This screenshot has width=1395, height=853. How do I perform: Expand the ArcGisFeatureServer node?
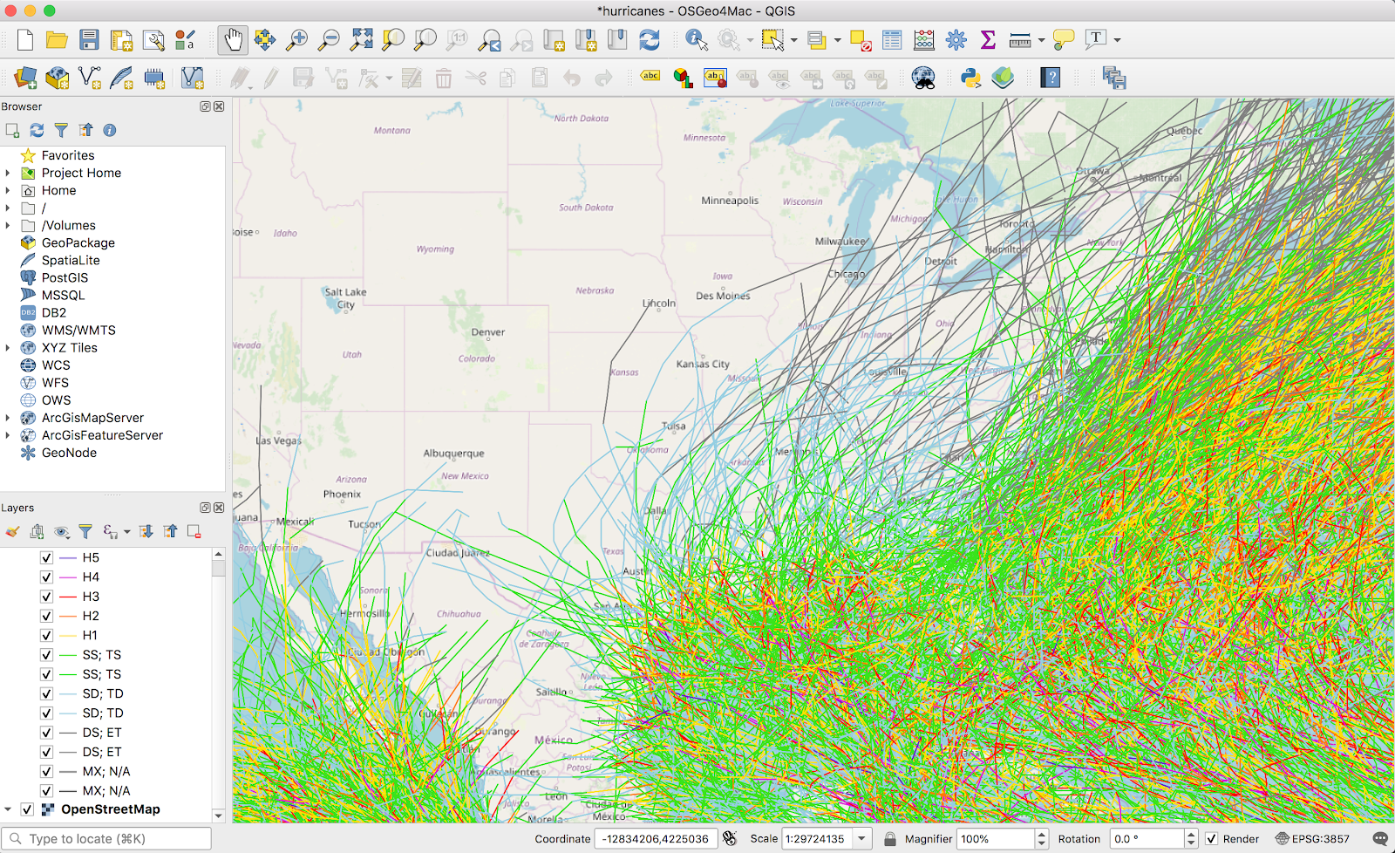point(8,435)
